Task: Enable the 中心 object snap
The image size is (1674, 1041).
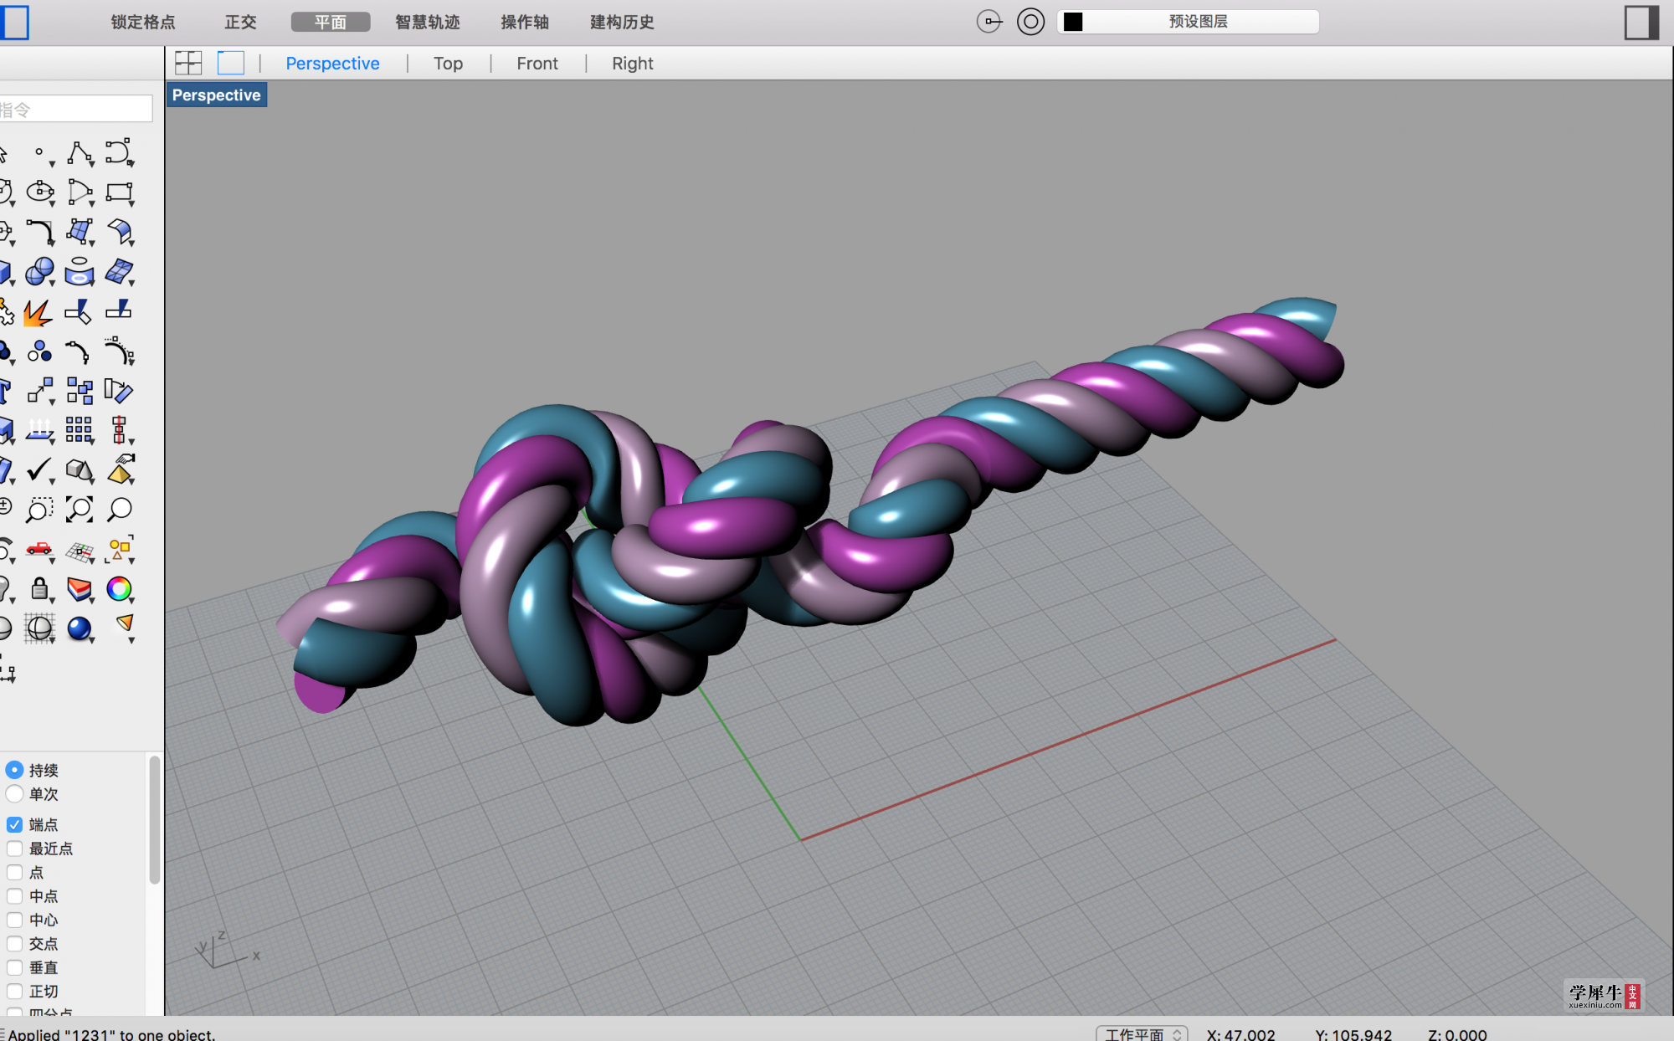Action: coord(14,920)
